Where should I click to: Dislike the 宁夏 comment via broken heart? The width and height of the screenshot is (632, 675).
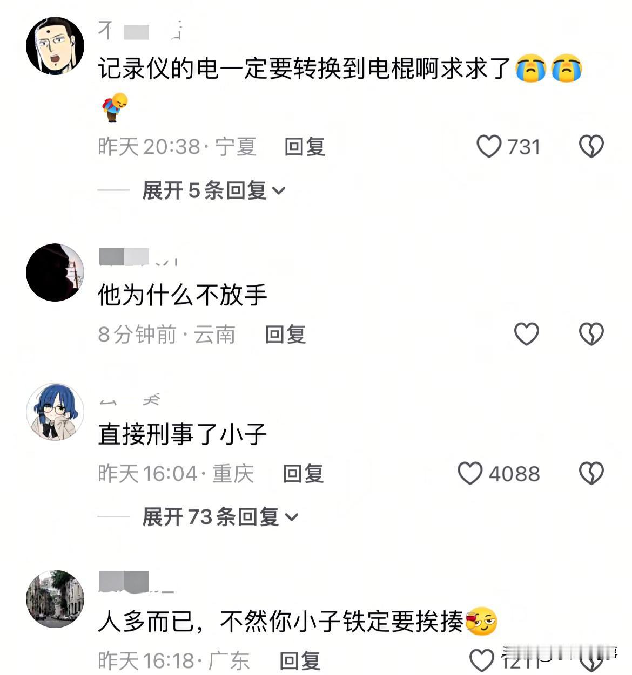(591, 146)
